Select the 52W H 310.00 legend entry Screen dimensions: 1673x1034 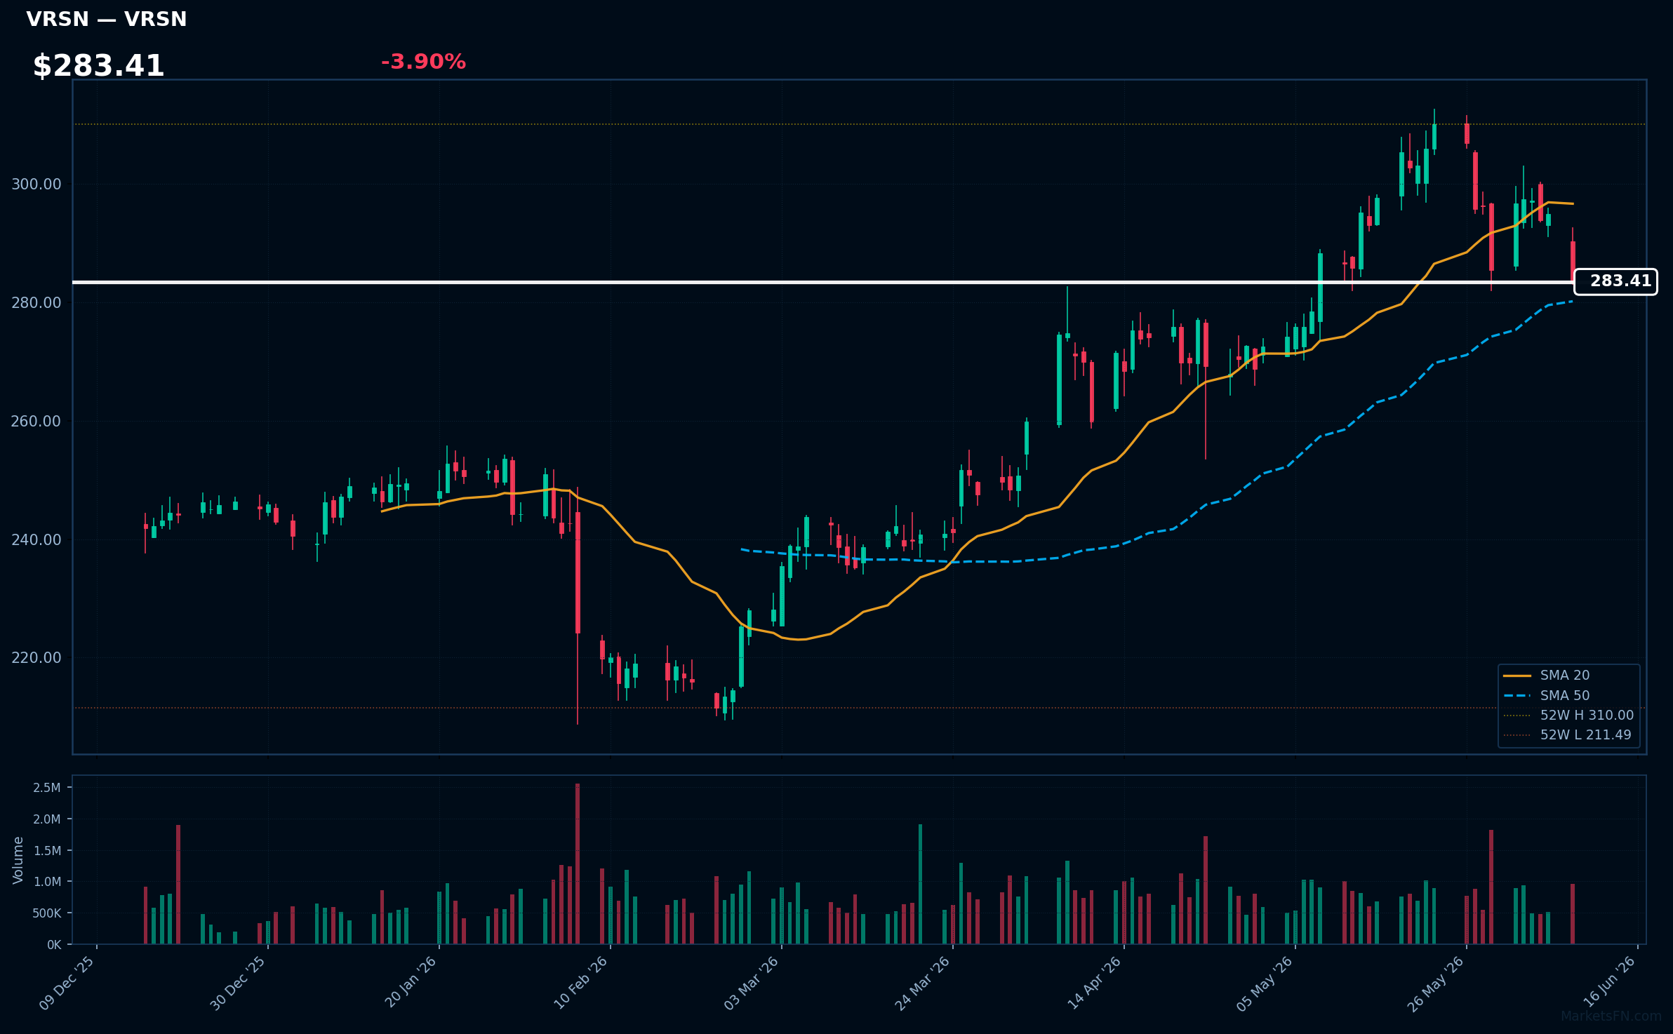pos(1568,715)
